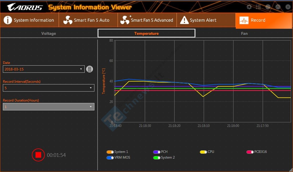Click the Record waveform icon
Screen dimensions: 293x172
pos(244,20)
